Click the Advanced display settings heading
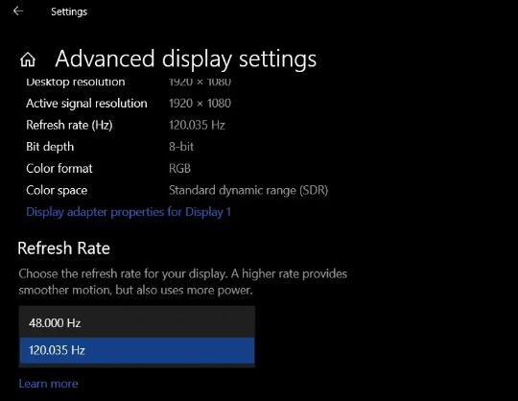The height and width of the screenshot is (401, 518). [186, 59]
